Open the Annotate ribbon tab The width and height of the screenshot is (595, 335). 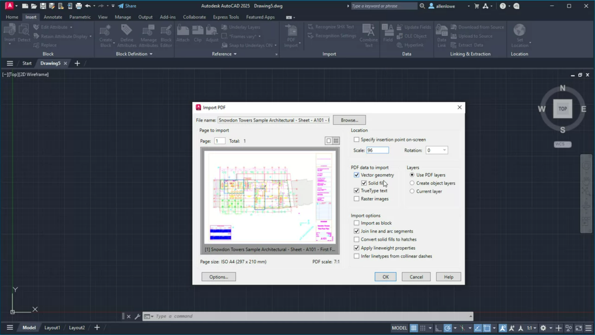point(53,17)
